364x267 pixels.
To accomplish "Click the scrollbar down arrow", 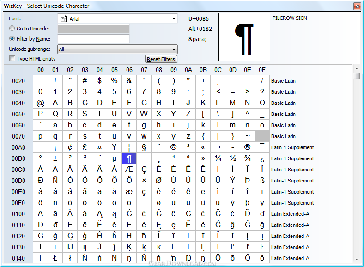I will [x=357, y=260].
